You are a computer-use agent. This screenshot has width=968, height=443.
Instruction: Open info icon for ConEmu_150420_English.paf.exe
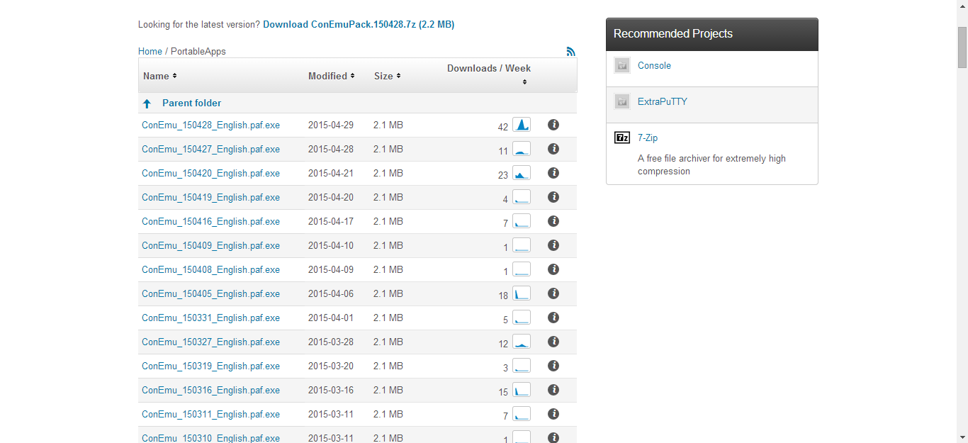coord(553,173)
